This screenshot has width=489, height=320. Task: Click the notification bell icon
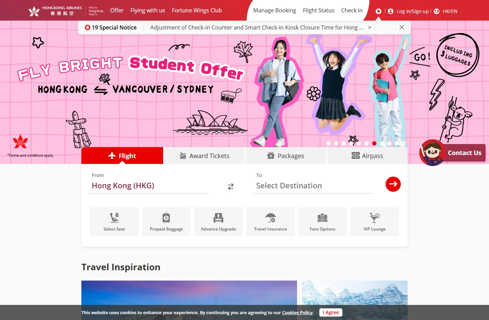click(x=378, y=11)
